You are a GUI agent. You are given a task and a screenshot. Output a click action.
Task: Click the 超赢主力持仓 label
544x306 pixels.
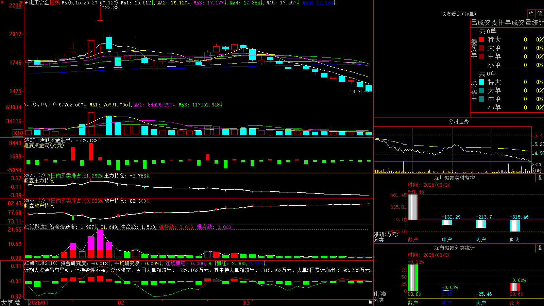39,181
